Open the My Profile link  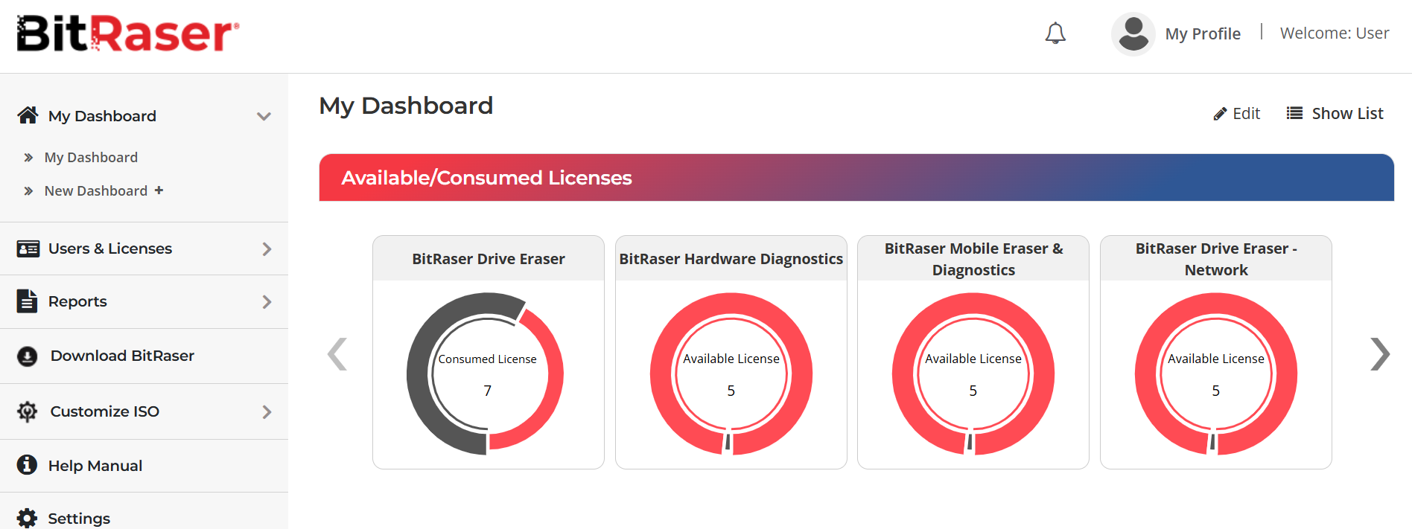coord(1202,34)
